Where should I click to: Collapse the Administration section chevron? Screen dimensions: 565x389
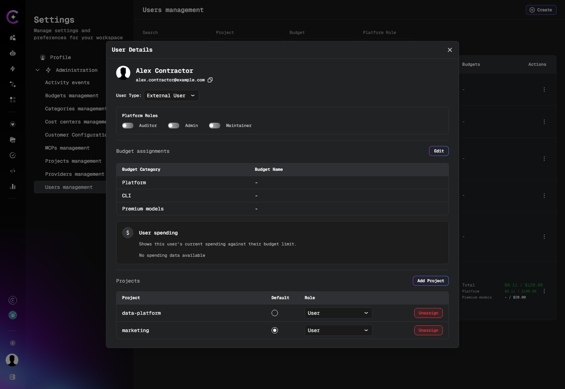tap(37, 70)
